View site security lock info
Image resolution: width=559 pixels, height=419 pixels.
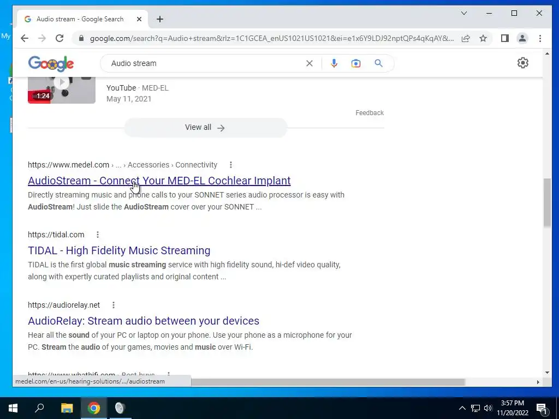(81, 38)
